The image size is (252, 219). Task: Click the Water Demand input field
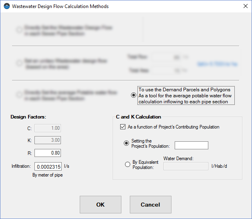(185, 166)
